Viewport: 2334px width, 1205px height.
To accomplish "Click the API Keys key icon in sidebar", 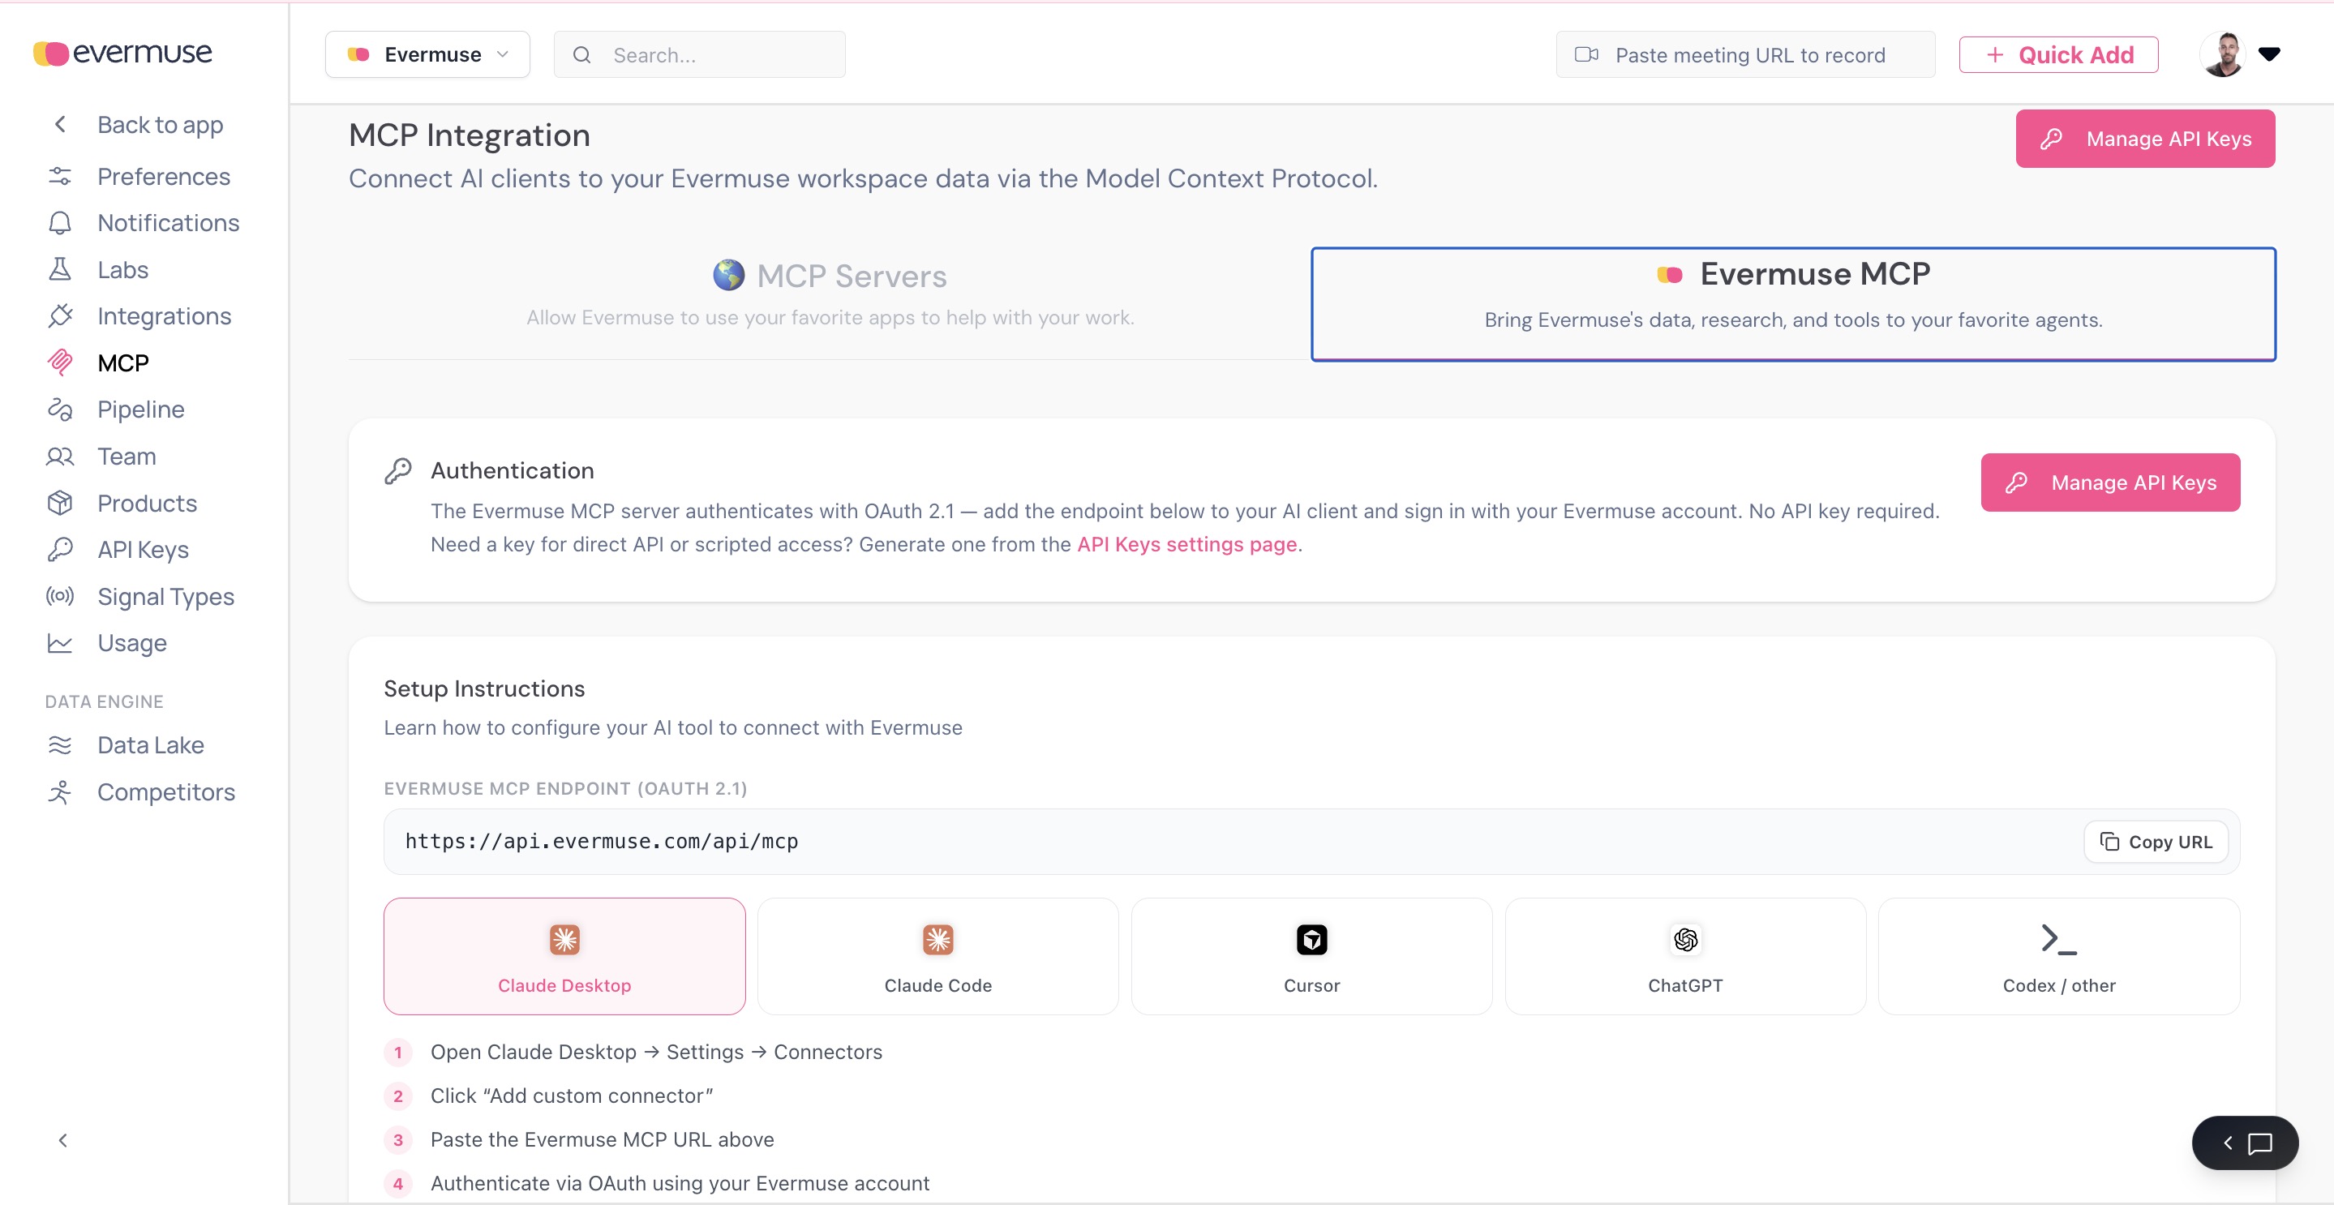I will coord(60,549).
